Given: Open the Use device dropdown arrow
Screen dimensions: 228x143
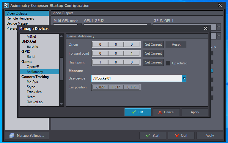Looking at the screenshot, I should (184, 78).
